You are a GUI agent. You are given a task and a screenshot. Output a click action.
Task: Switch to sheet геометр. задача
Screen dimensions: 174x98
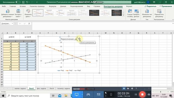coord(63,88)
